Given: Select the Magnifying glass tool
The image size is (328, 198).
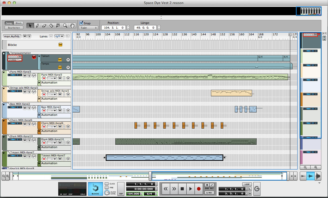Looking at the screenshot, I should pos(65,25).
